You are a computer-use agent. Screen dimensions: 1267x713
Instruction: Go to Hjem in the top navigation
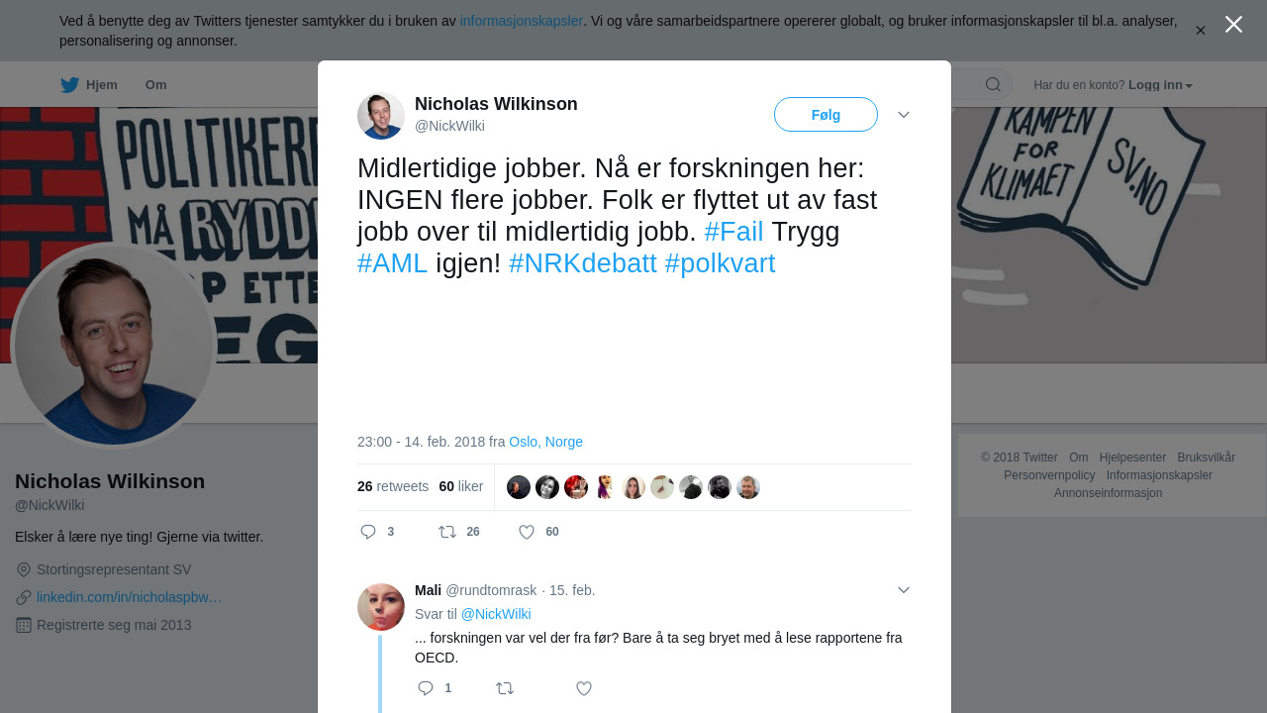(x=89, y=85)
